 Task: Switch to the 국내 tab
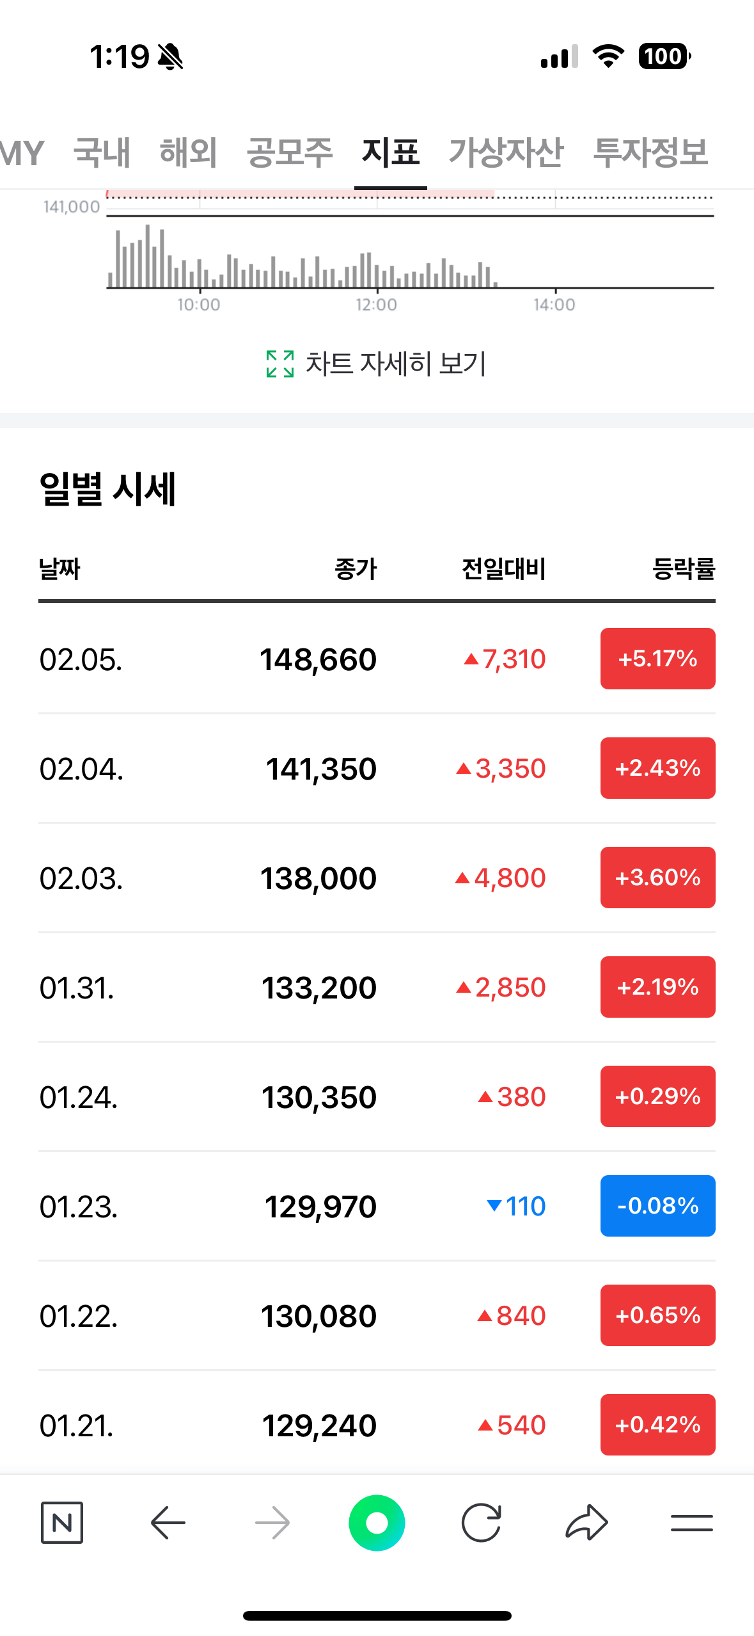click(102, 152)
